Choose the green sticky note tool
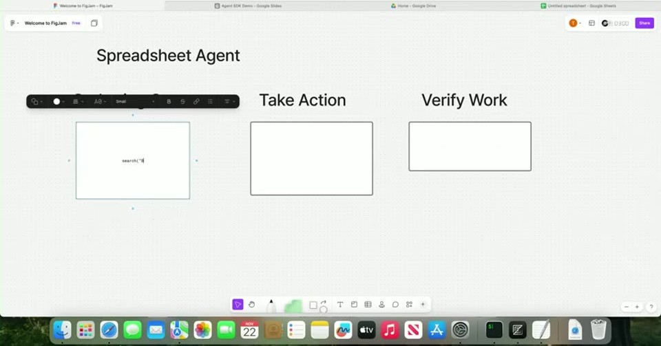661x346 pixels. tap(293, 306)
